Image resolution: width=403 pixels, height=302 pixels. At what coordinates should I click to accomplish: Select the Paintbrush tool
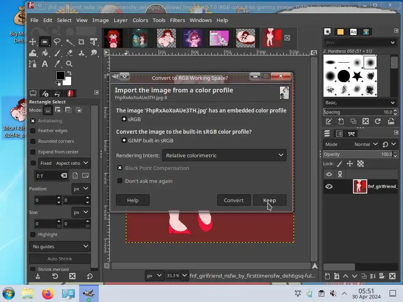tap(57, 53)
